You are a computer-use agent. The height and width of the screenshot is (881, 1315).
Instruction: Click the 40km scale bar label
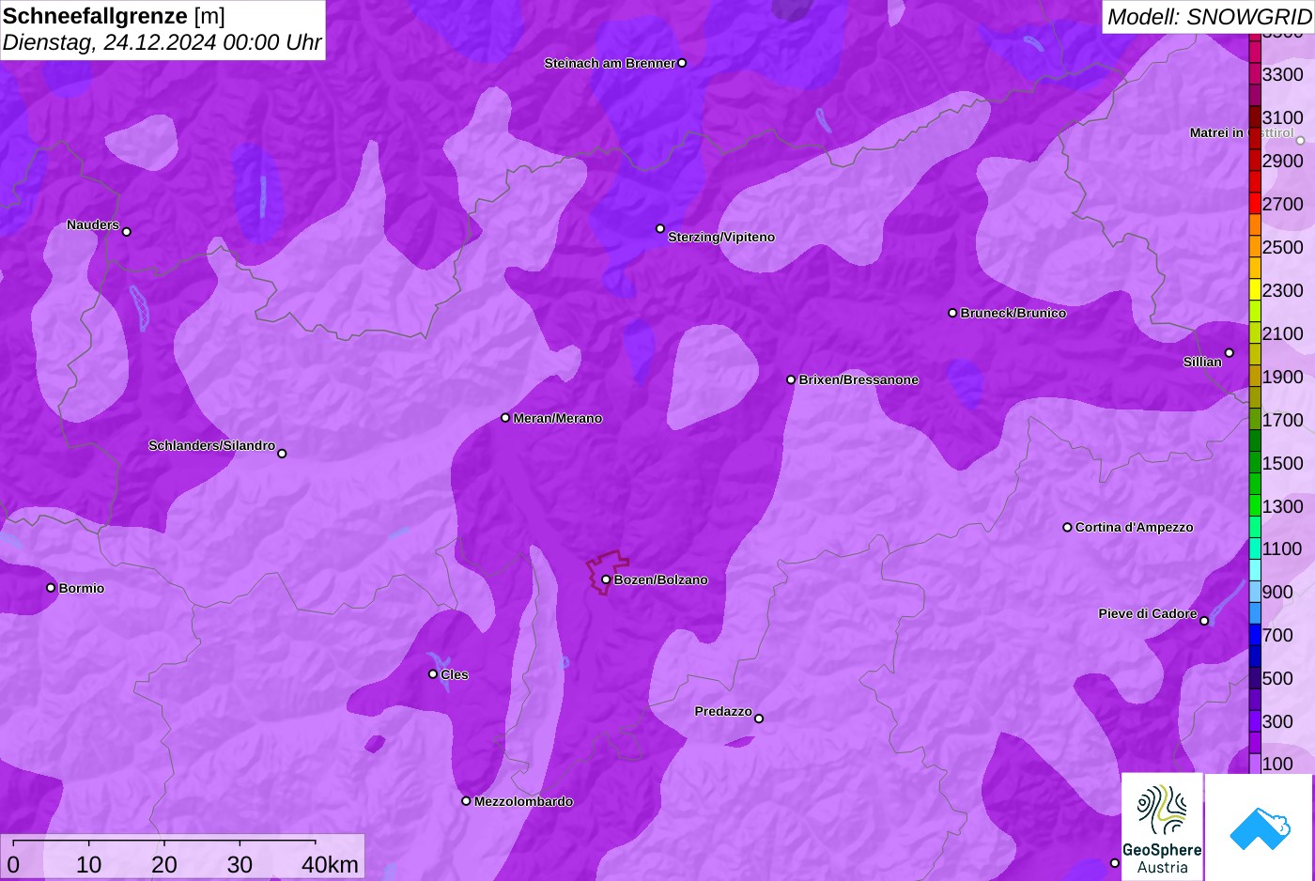pos(330,865)
